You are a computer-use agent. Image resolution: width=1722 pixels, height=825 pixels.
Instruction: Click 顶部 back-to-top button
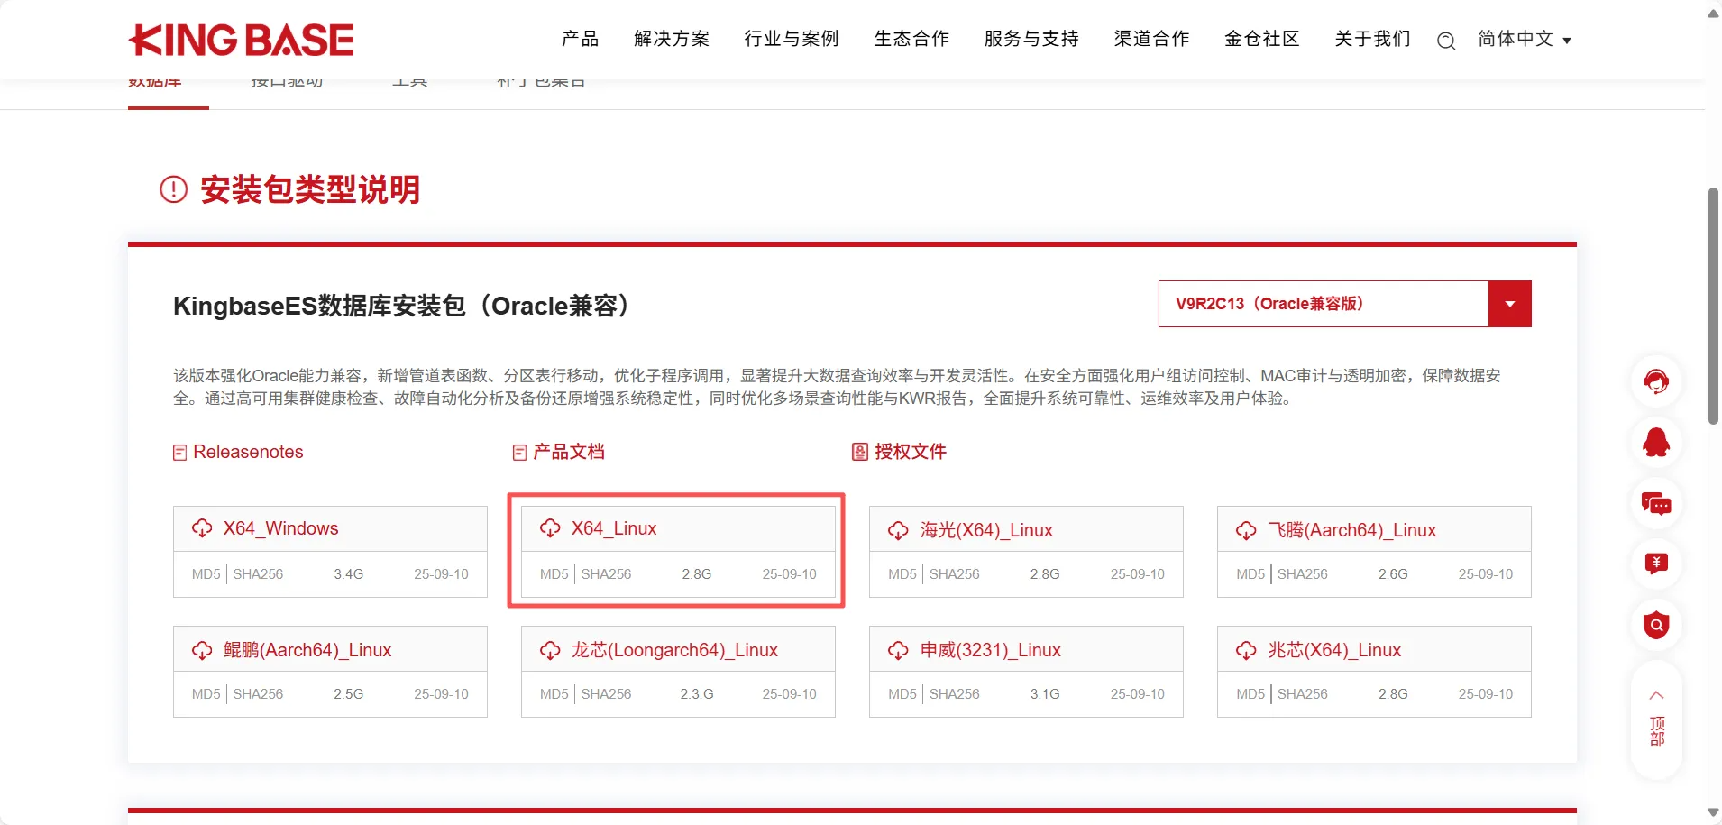tap(1656, 720)
